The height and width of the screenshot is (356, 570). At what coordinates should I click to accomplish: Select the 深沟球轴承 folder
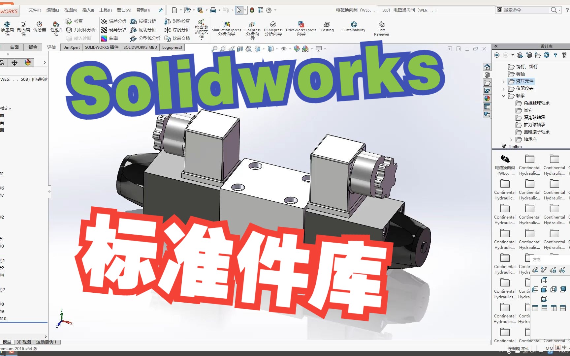click(x=530, y=117)
